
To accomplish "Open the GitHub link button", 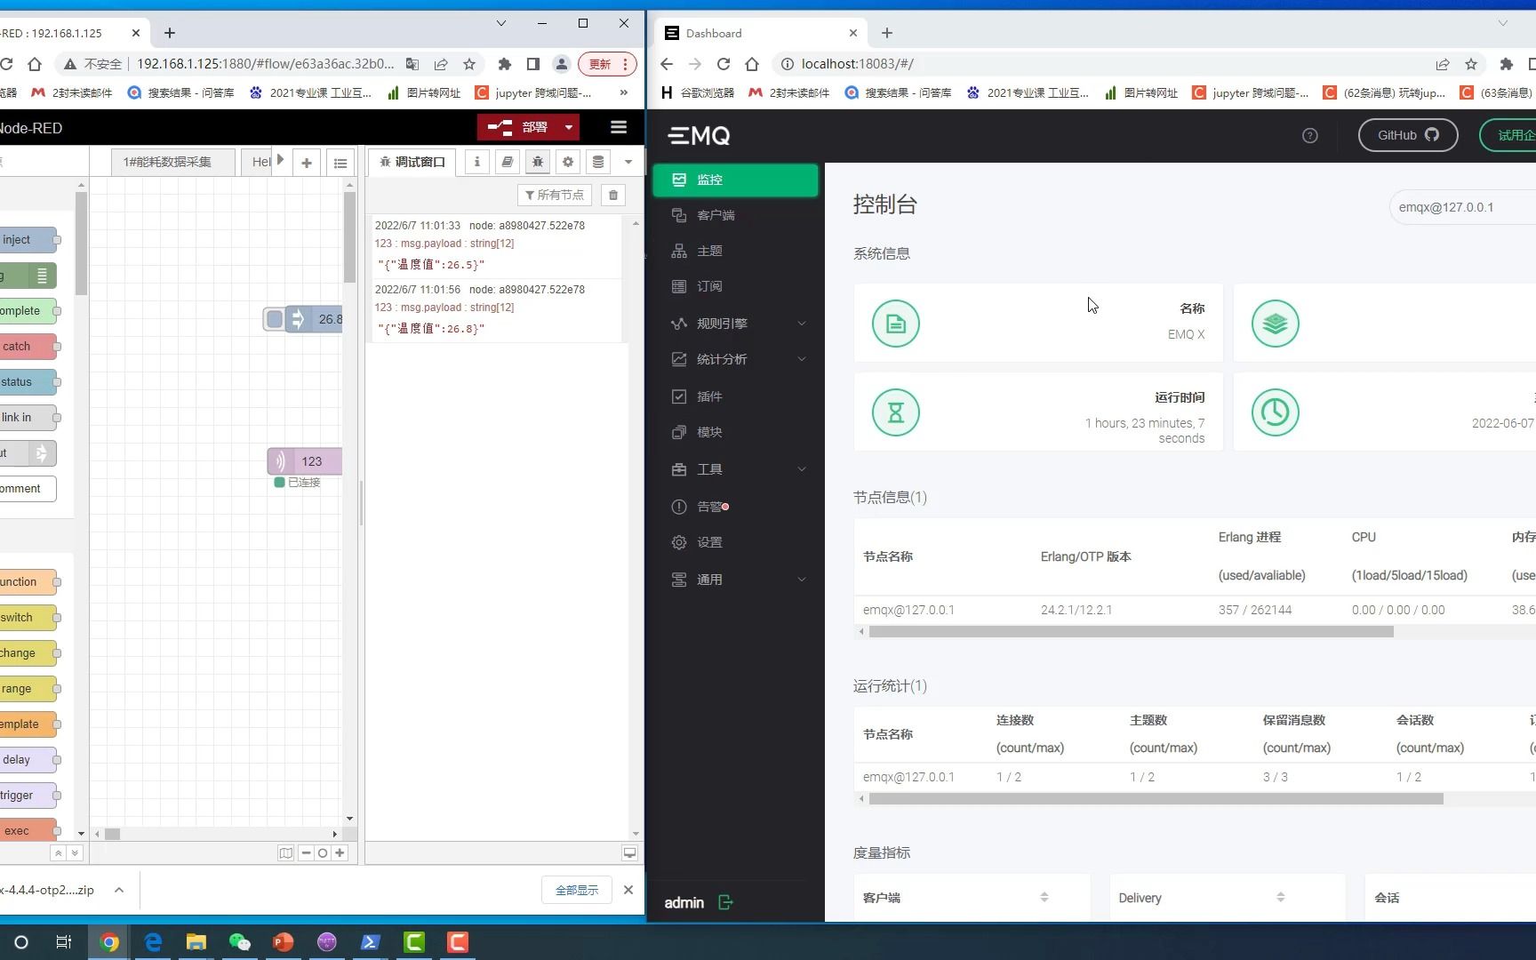I will 1408,135.
